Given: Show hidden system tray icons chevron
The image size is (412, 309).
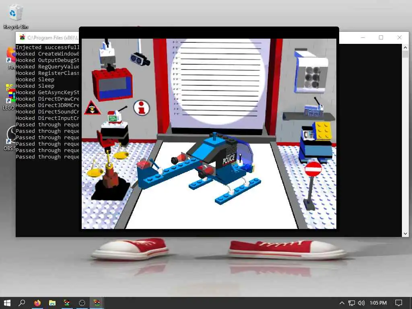Looking at the screenshot, I should (342, 303).
